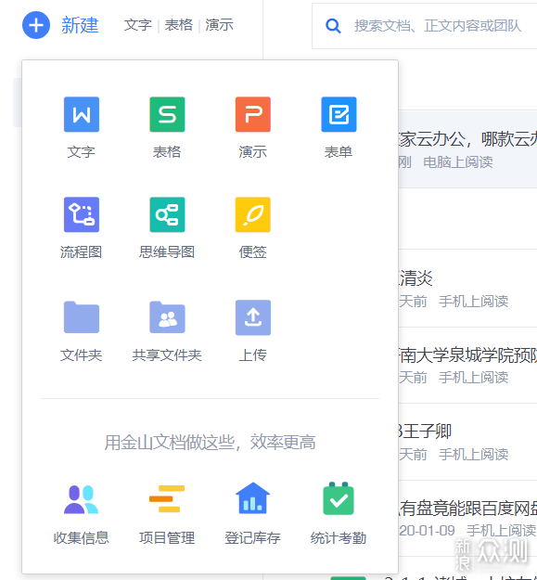The width and height of the screenshot is (537, 580).
Task: Open the 登记库存 template
Action: [x=253, y=498]
